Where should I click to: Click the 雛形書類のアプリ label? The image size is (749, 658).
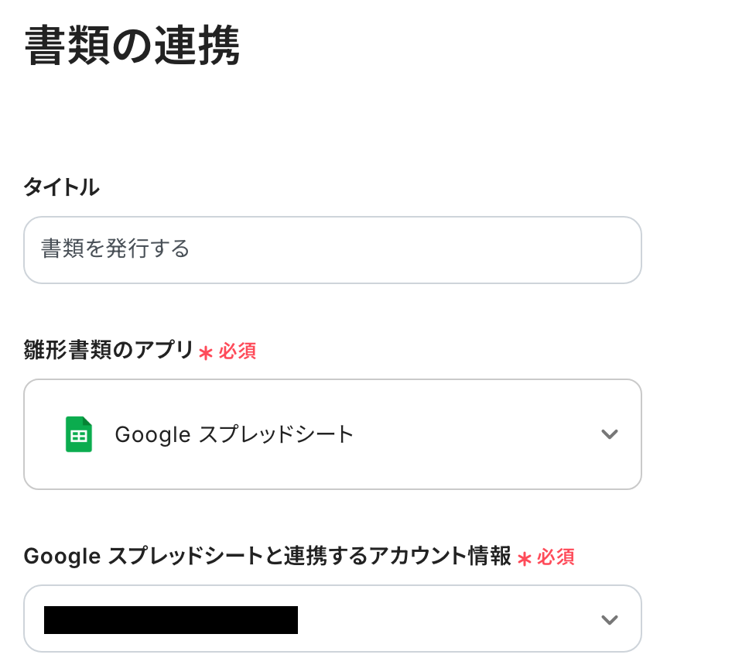(108, 351)
